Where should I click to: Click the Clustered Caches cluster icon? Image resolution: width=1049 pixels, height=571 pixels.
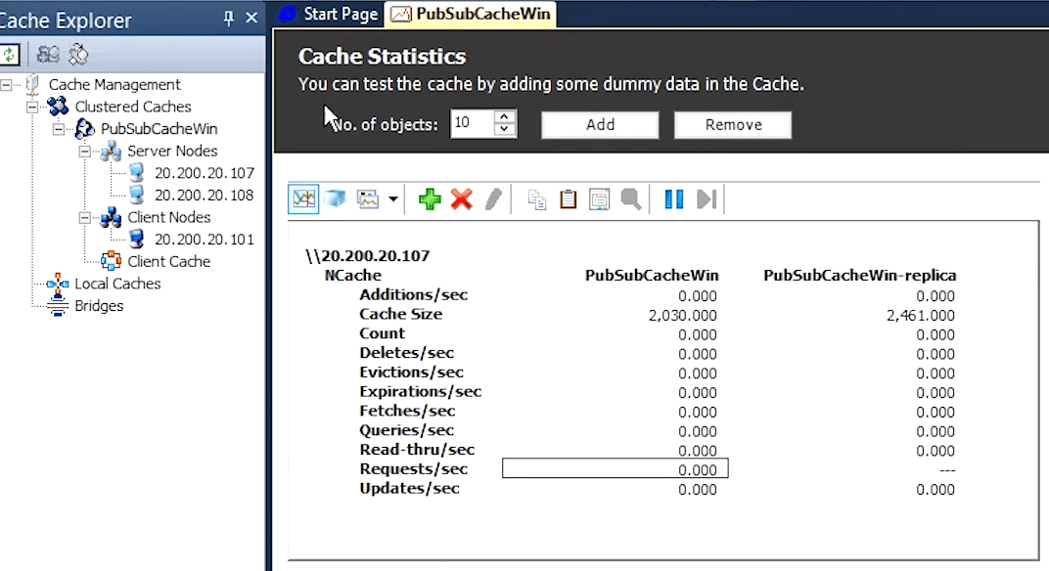click(x=58, y=107)
